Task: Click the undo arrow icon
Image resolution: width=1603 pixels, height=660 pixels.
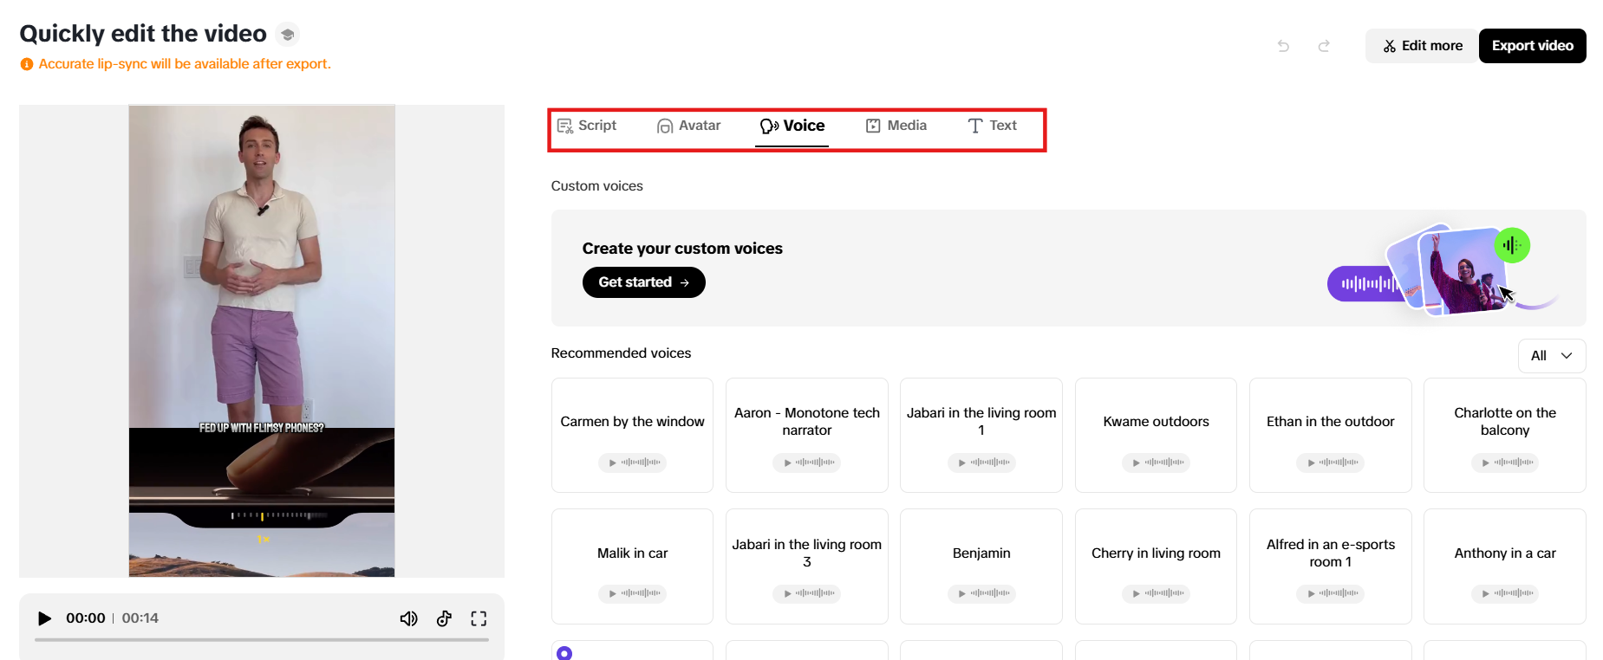Action: pyautogui.click(x=1283, y=46)
